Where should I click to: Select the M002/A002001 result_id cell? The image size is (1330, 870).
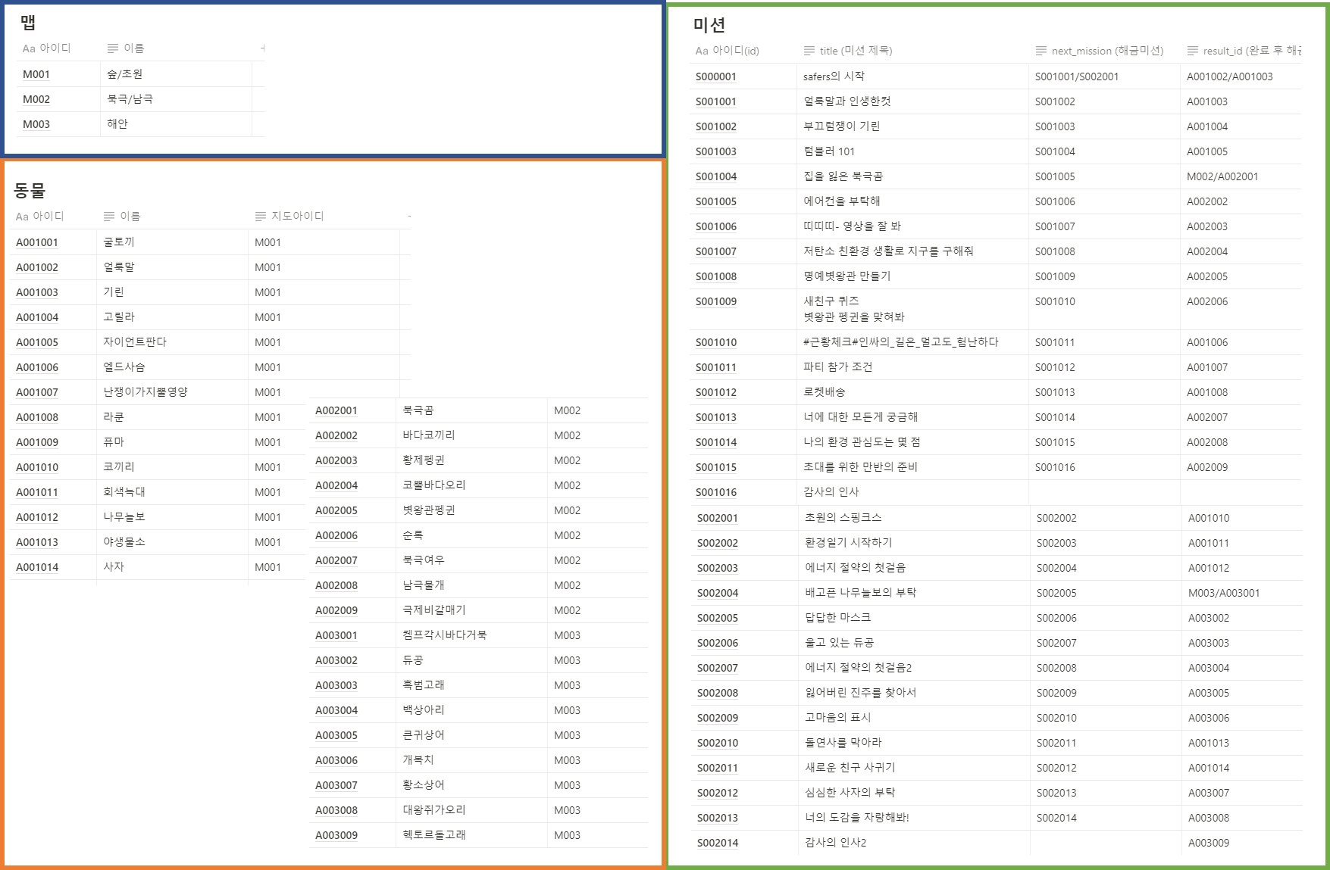point(1241,176)
